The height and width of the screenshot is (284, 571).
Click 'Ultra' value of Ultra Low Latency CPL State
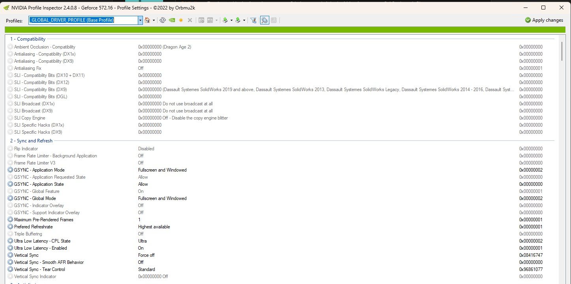[143, 241]
